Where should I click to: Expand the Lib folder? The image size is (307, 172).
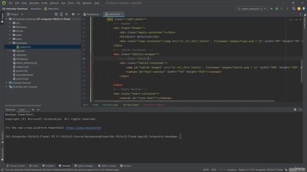(x=10, y=23)
